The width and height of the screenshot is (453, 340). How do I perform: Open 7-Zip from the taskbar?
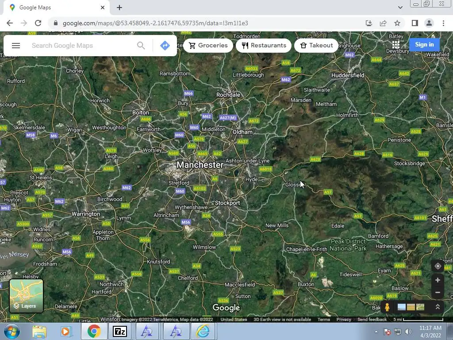(120, 331)
